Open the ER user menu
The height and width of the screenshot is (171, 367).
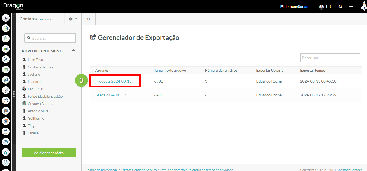pyautogui.click(x=325, y=7)
